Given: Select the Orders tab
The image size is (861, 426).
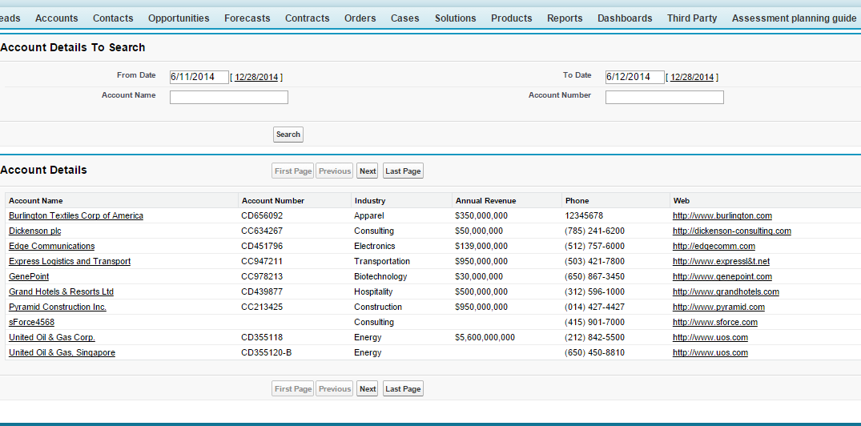Looking at the screenshot, I should (x=360, y=18).
